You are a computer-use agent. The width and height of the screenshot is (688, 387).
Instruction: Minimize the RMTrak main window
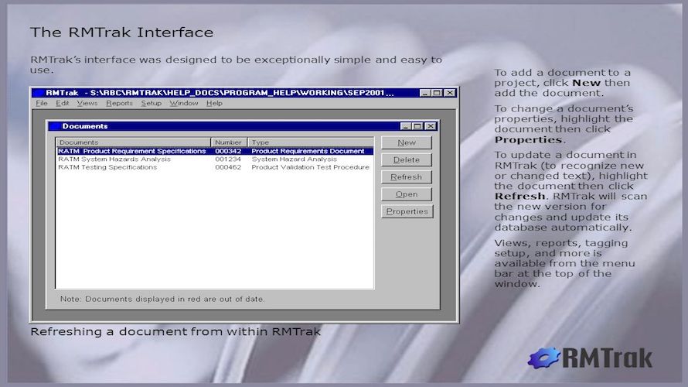pos(424,93)
